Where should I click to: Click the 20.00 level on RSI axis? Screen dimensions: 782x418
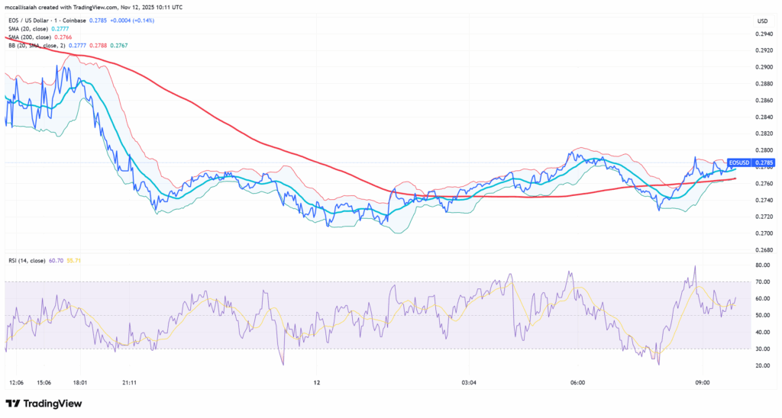point(763,365)
